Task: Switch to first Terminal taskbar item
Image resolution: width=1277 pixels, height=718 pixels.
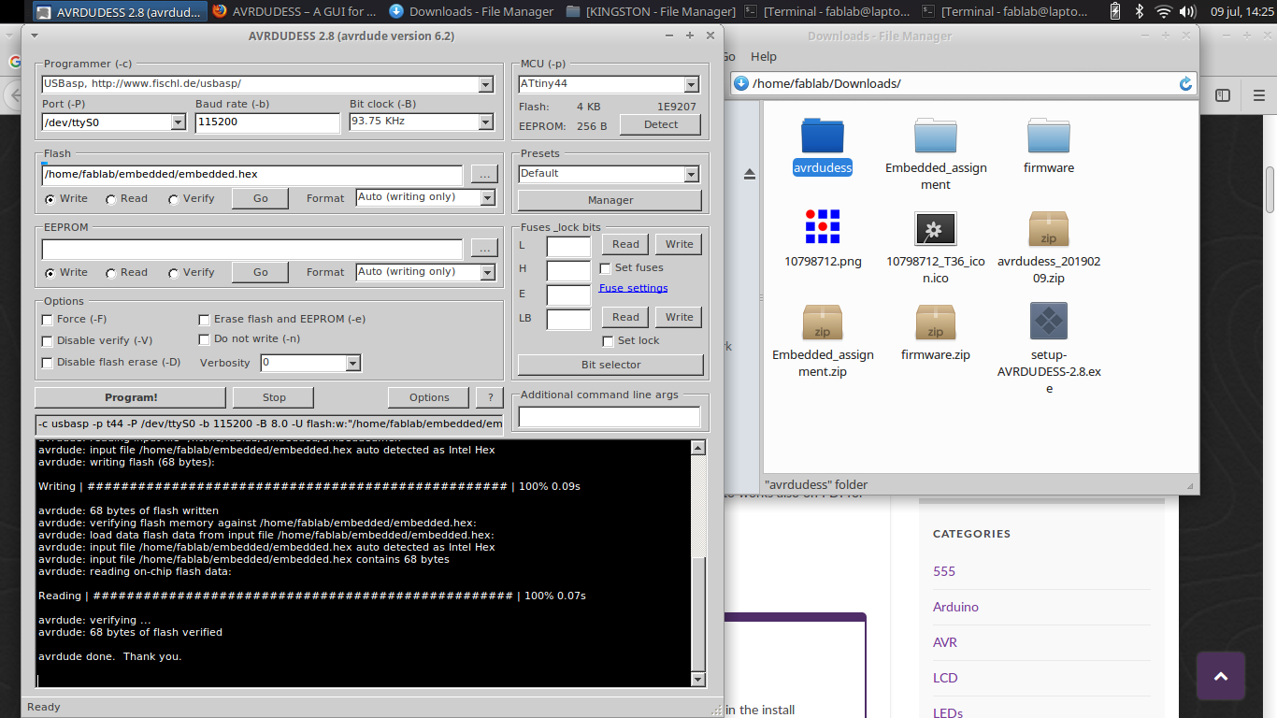Action: pos(826,11)
